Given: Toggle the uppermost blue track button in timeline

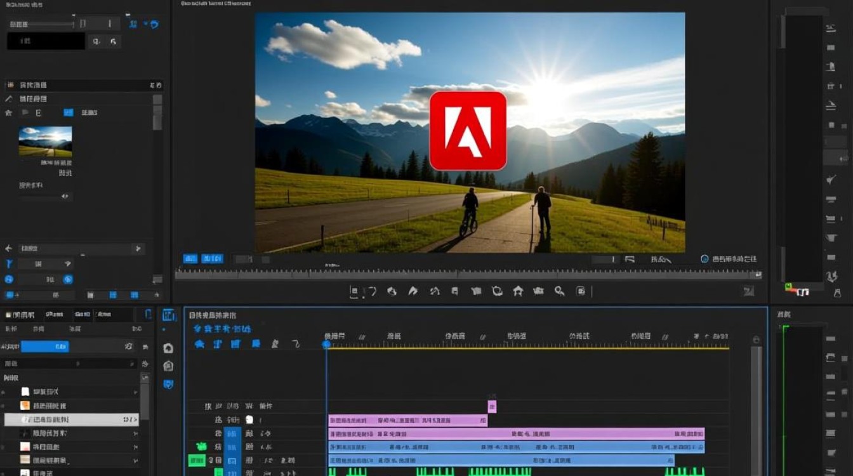Looking at the screenshot, I should (232, 433).
